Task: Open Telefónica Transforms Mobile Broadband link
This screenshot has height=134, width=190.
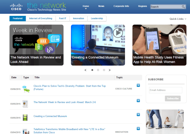Action: (69, 131)
